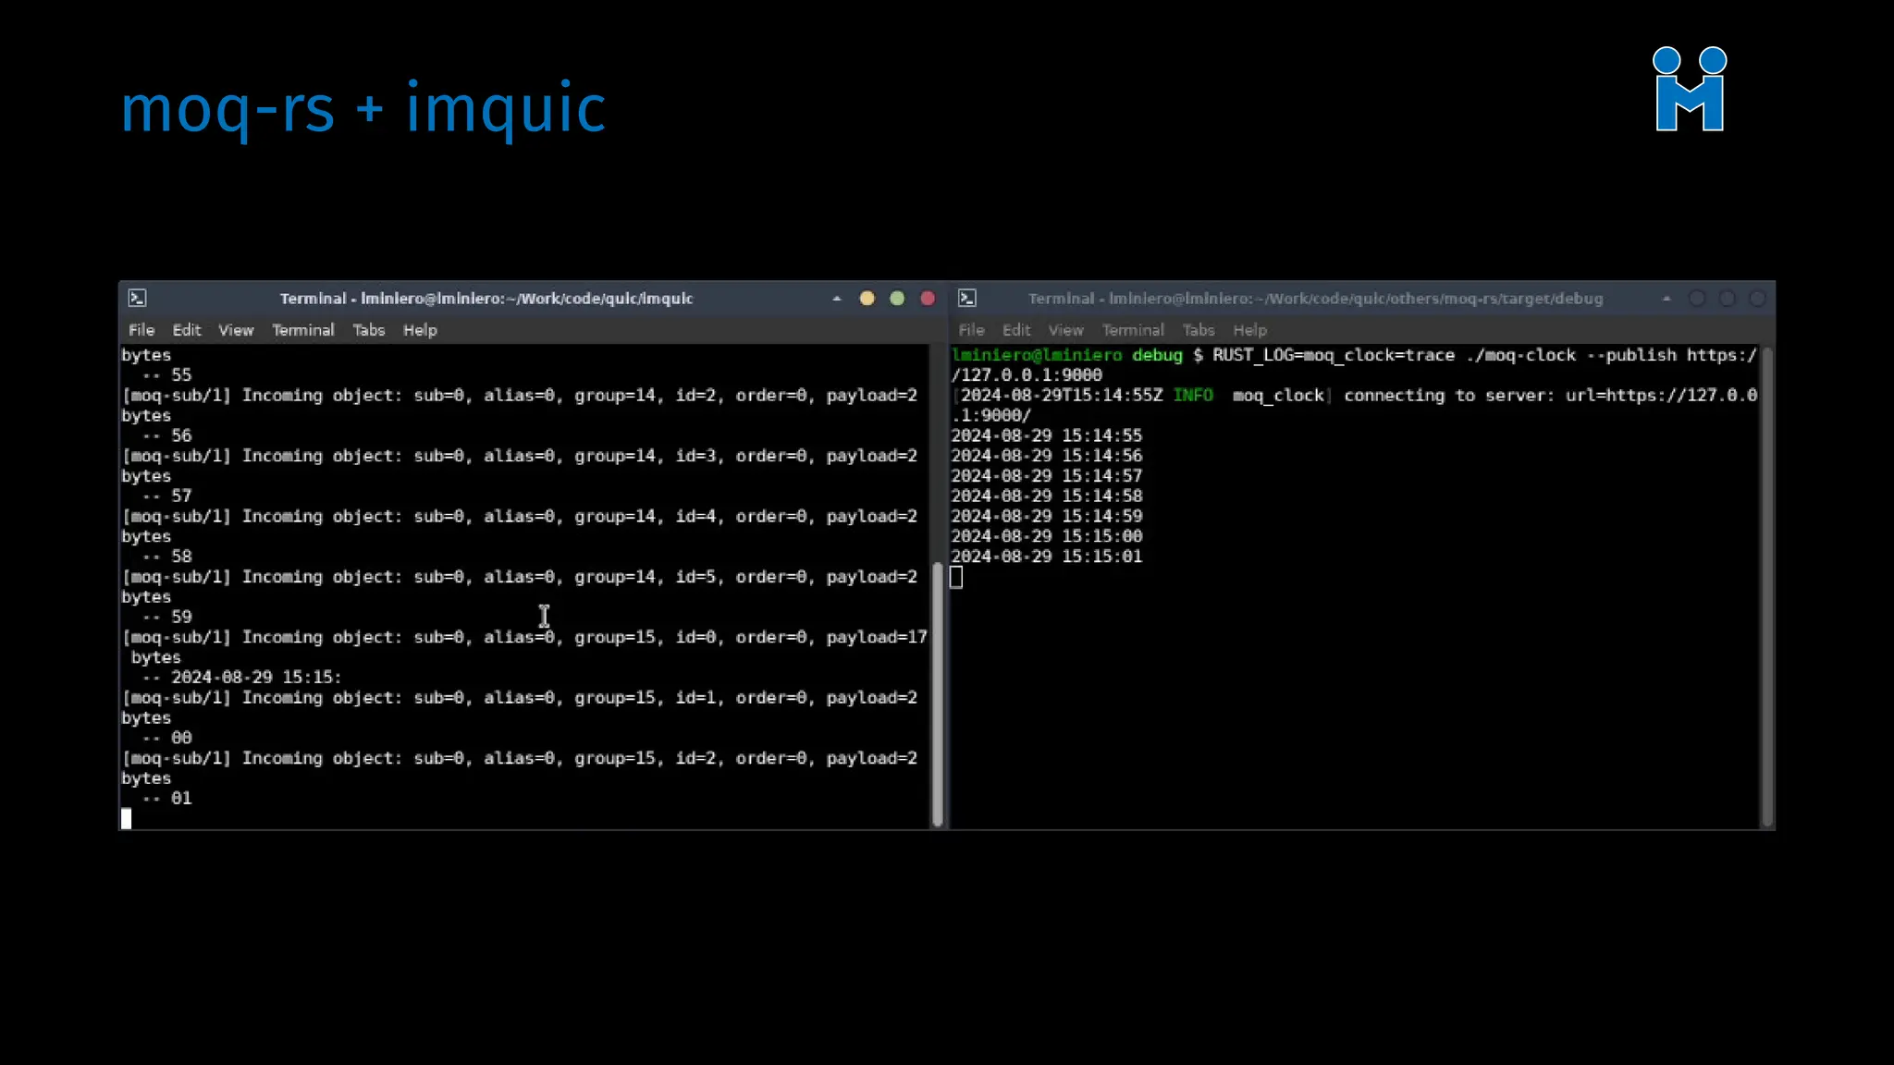The image size is (1894, 1065).
Task: Click terminal app icon in imquic window titlebar
Action: 138,298
